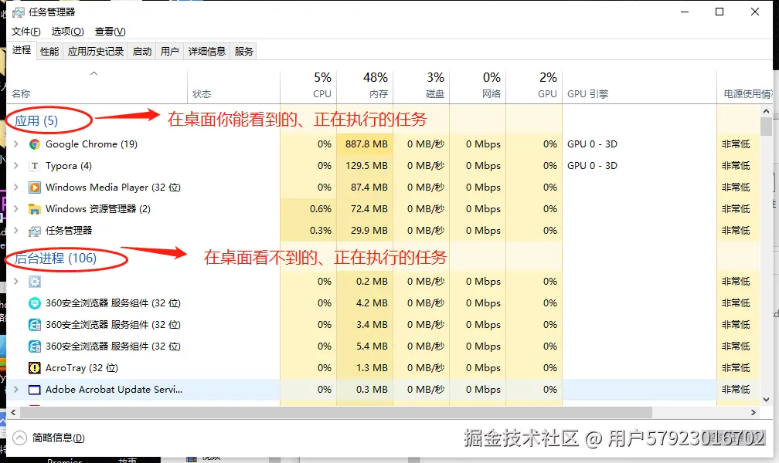Viewport: 779px width, 463px height.
Task: Sort by the 内存 column header
Action: click(365, 86)
